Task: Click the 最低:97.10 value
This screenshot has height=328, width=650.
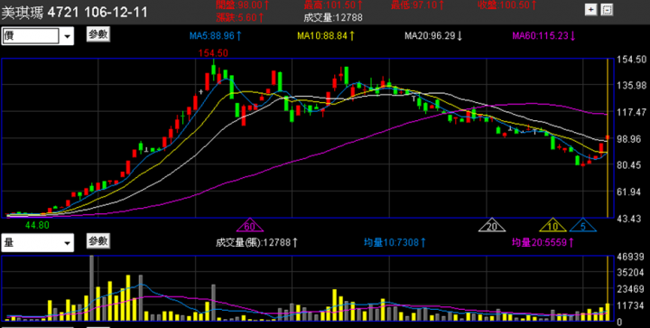Action: tap(417, 5)
